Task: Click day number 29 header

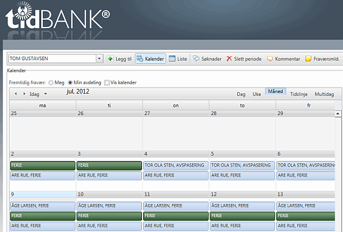Action: [305, 113]
